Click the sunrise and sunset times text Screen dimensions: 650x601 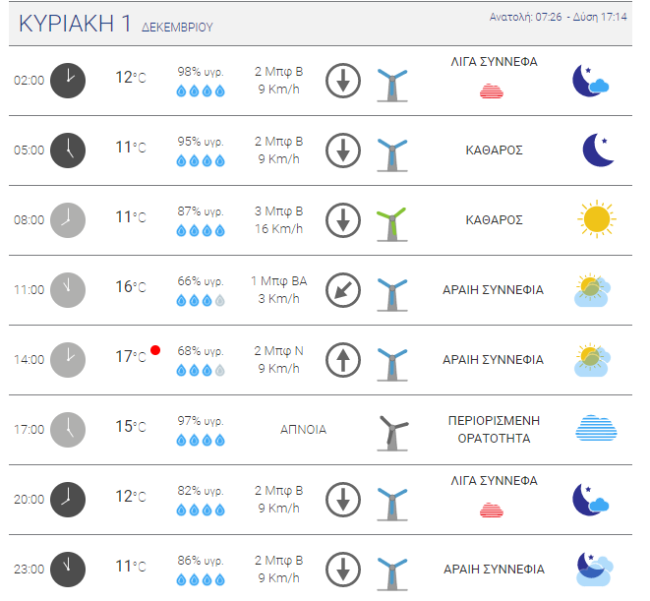(x=558, y=18)
